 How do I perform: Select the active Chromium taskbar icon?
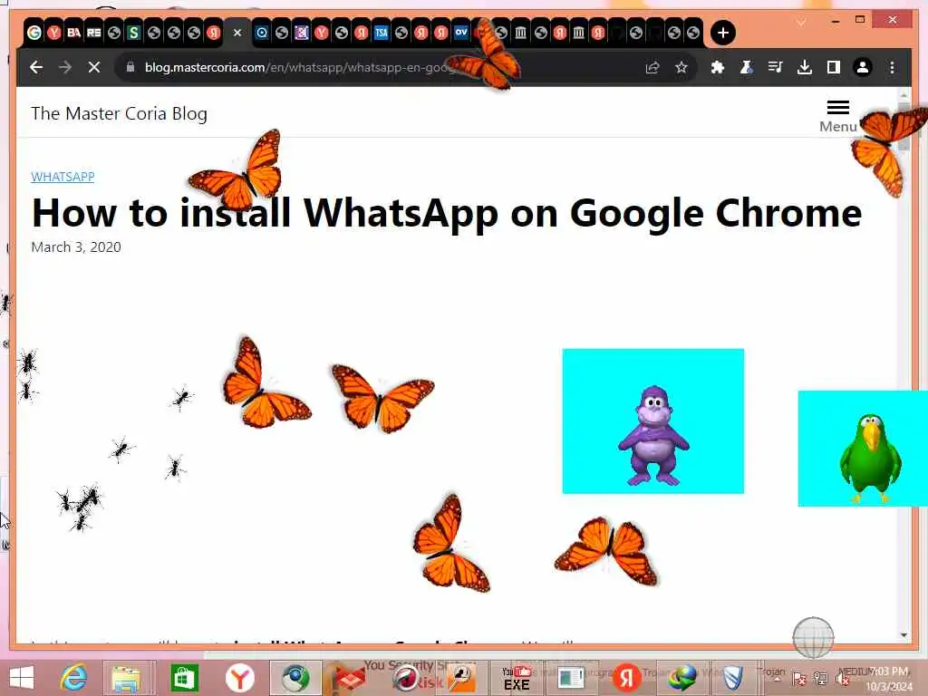tap(295, 678)
